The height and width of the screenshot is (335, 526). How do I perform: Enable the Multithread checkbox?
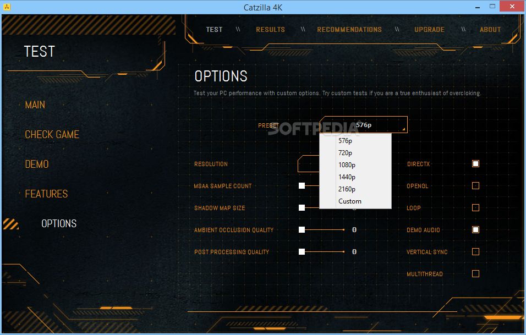pos(475,273)
